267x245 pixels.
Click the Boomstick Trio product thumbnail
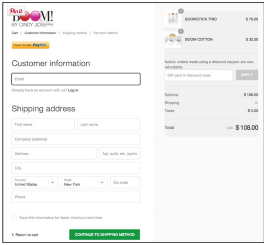pyautogui.click(x=173, y=19)
